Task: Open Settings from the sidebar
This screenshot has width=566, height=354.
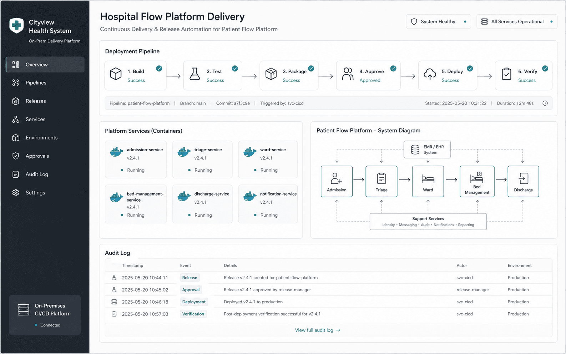Action: pyautogui.click(x=35, y=193)
